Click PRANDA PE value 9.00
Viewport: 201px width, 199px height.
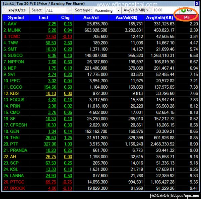(x=194, y=151)
